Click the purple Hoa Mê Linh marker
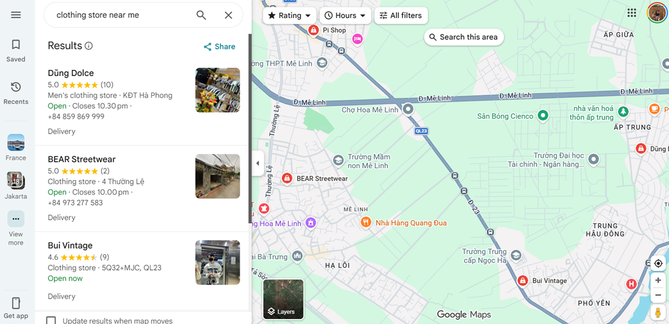This screenshot has height=324, width=669. [312, 222]
